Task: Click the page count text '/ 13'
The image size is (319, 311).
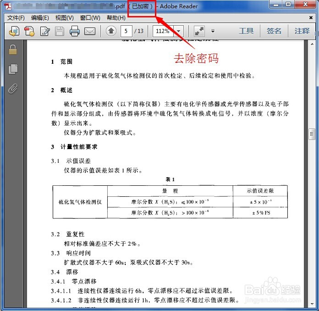Action: pos(139,31)
